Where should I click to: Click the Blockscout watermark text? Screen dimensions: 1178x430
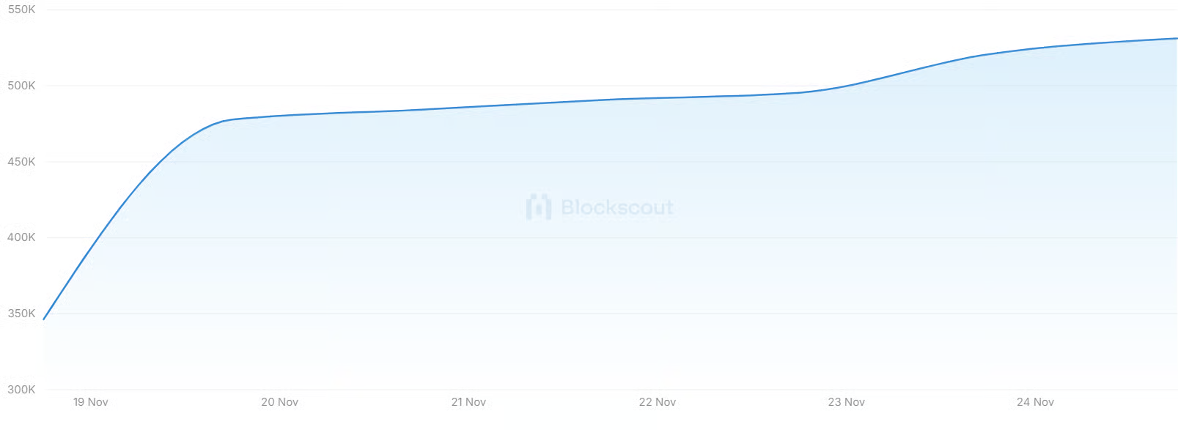(616, 207)
